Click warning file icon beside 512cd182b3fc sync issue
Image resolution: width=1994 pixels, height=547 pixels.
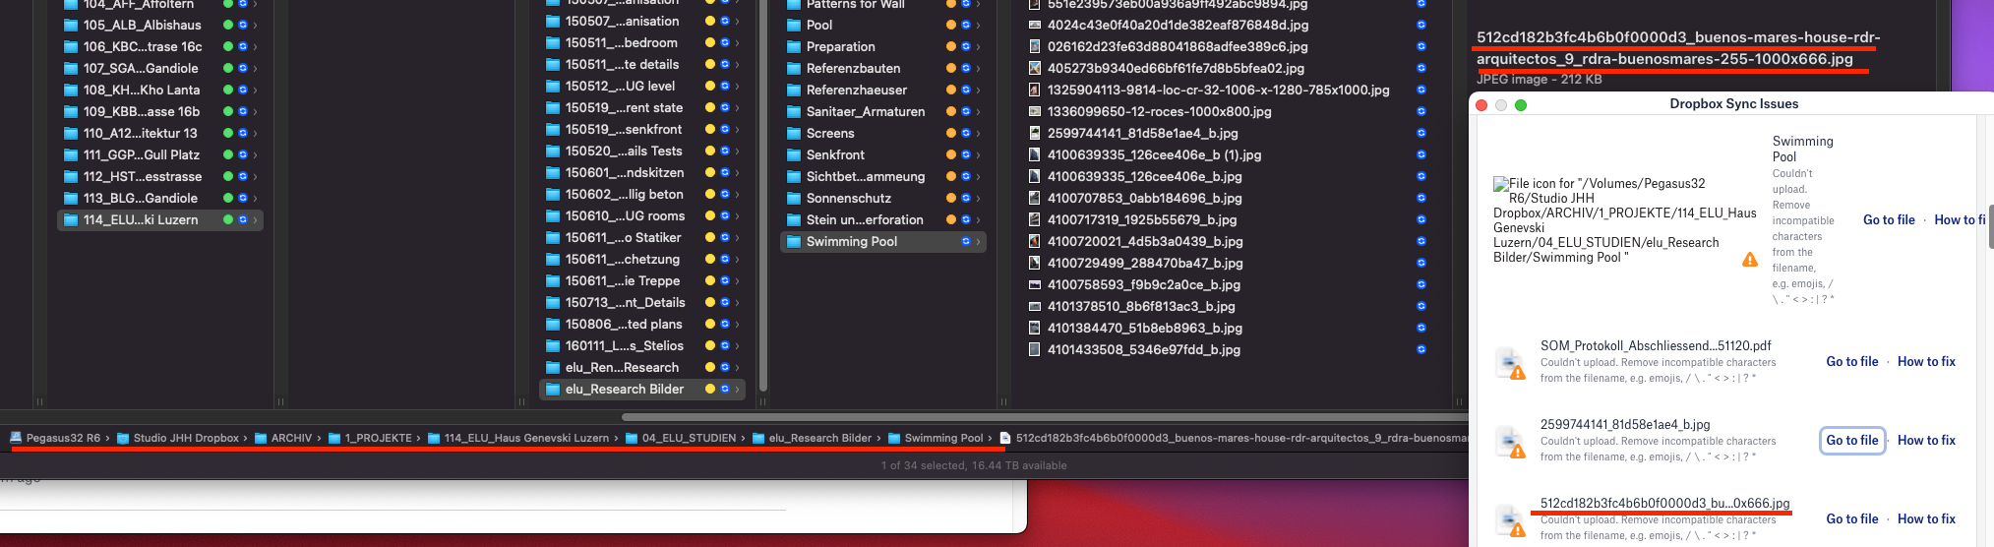point(1510,520)
